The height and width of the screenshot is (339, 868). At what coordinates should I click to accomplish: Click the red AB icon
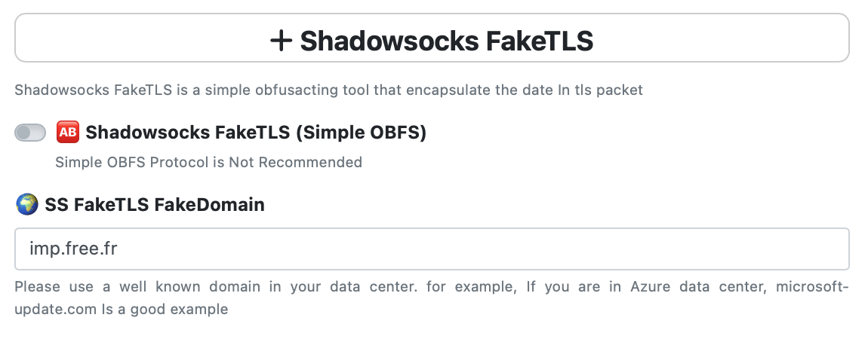tap(68, 132)
